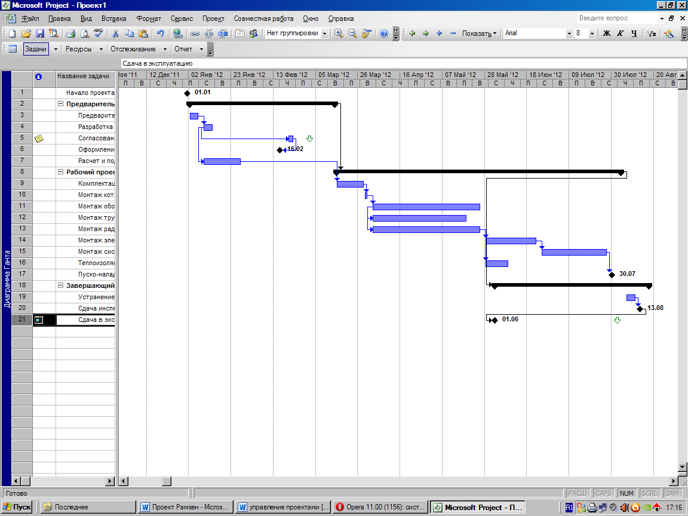Image resolution: width=688 pixels, height=516 pixels.
Task: Open the Вид menu
Action: coord(86,19)
